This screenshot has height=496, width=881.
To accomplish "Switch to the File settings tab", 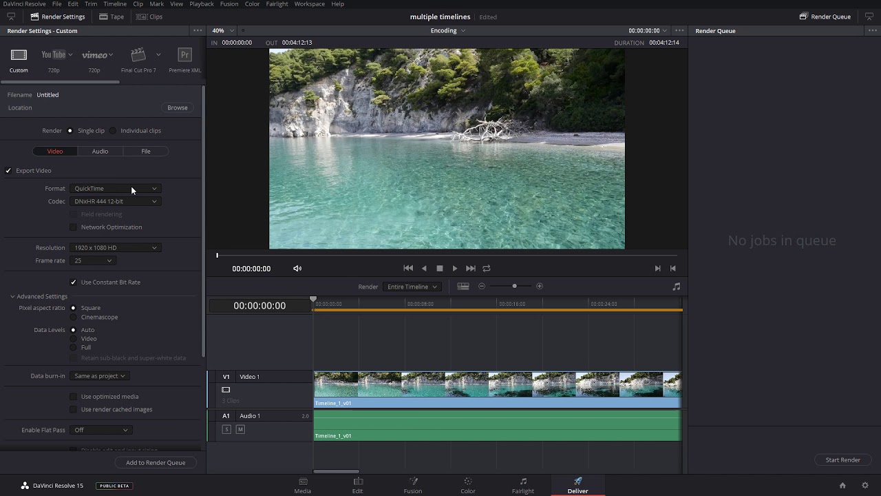I will [146, 152].
